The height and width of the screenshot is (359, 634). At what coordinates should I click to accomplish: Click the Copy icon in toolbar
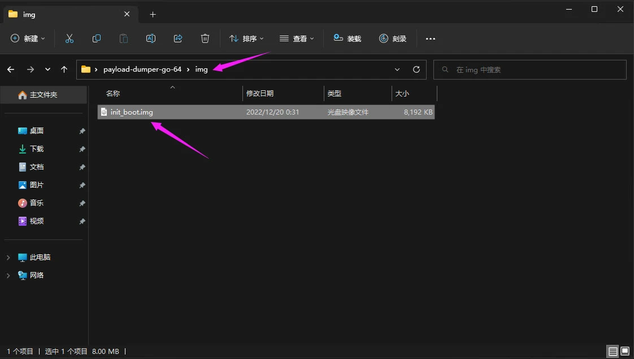[x=96, y=38]
